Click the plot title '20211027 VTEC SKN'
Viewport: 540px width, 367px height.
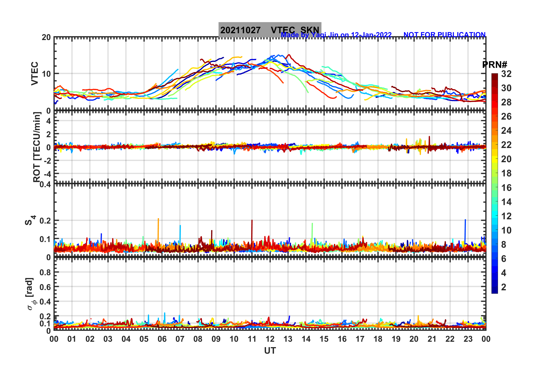coord(270,30)
